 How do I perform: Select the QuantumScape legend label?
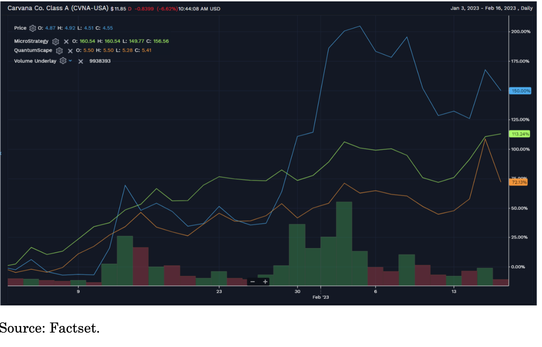33,51
